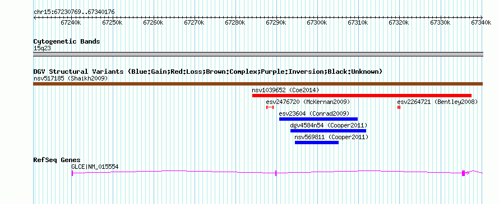Click the red nsv1039652 loss bar
Image resolution: width=499 pixels, height=204 pixels.
pos(362,96)
